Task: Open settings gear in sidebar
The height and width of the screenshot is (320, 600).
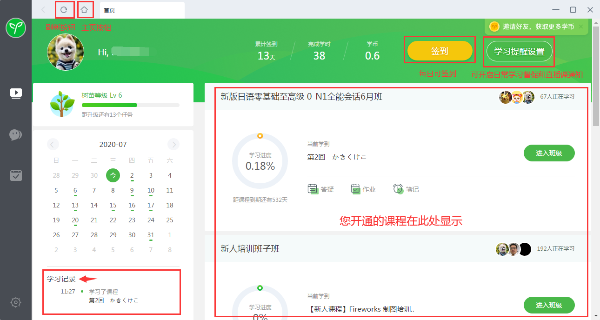Action: 16,302
